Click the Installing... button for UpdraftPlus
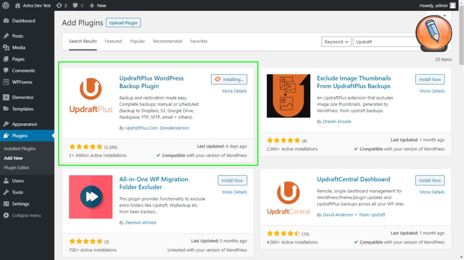This screenshot has height=260, width=464. click(x=229, y=79)
